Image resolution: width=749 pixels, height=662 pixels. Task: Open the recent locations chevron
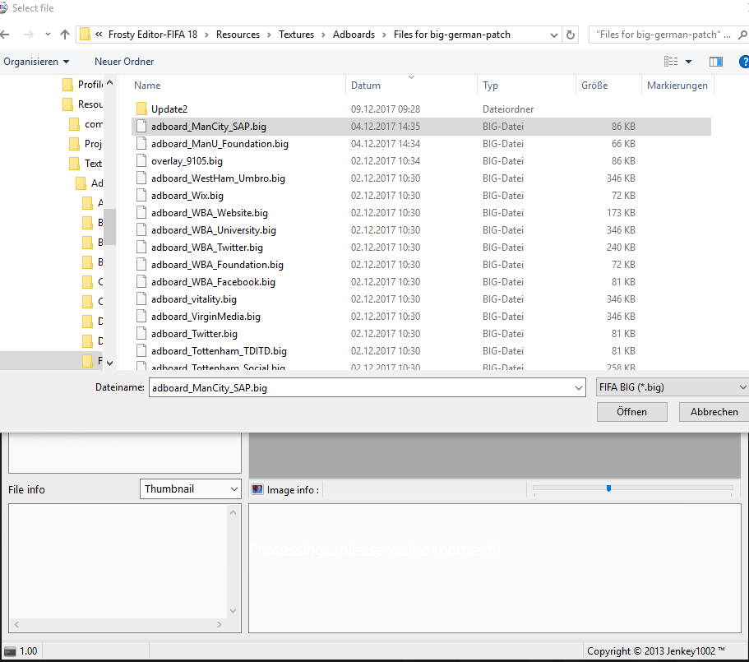[48, 35]
